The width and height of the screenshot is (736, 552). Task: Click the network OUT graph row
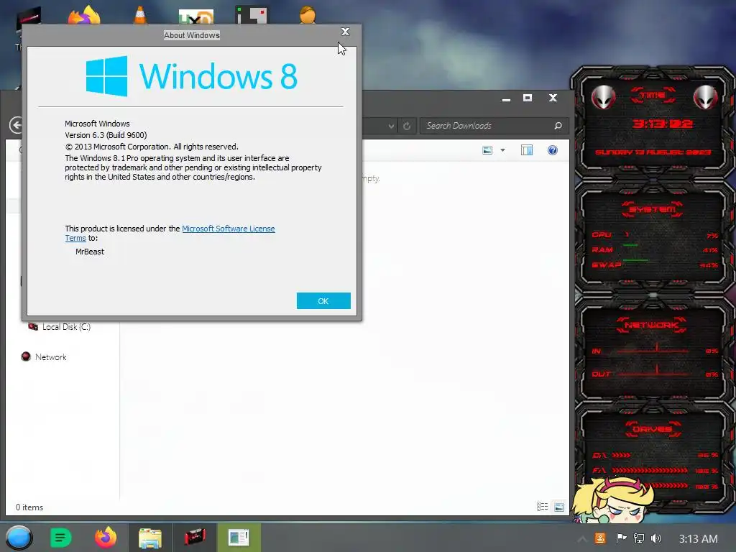(x=655, y=374)
